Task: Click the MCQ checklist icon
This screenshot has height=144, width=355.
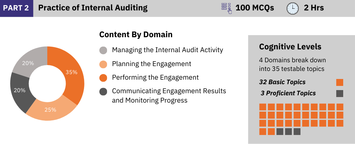Action: (226, 8)
